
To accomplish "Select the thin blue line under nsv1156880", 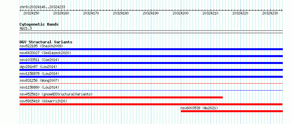I will 151,91.
